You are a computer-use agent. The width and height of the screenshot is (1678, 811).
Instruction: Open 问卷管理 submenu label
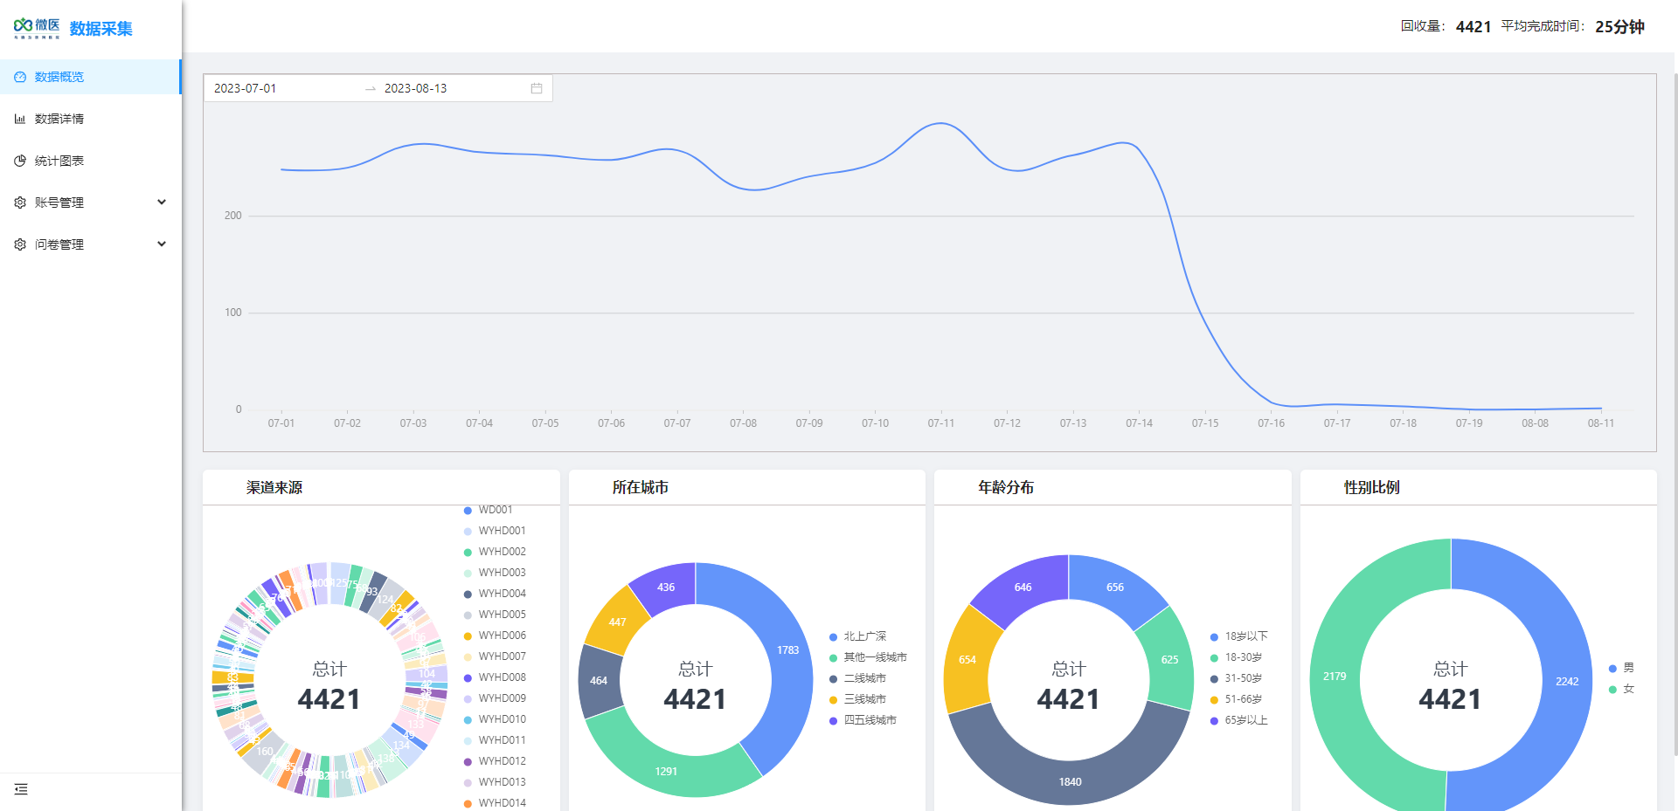[59, 244]
